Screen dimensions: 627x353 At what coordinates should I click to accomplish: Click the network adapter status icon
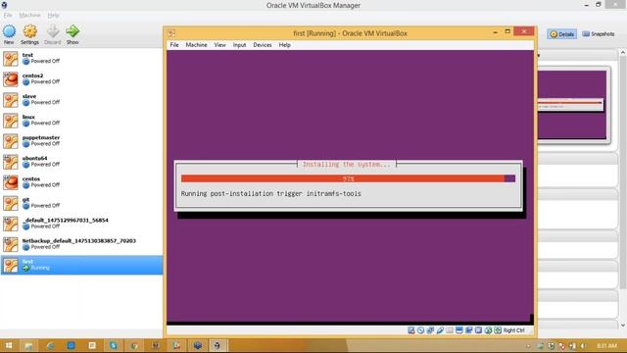(x=430, y=330)
